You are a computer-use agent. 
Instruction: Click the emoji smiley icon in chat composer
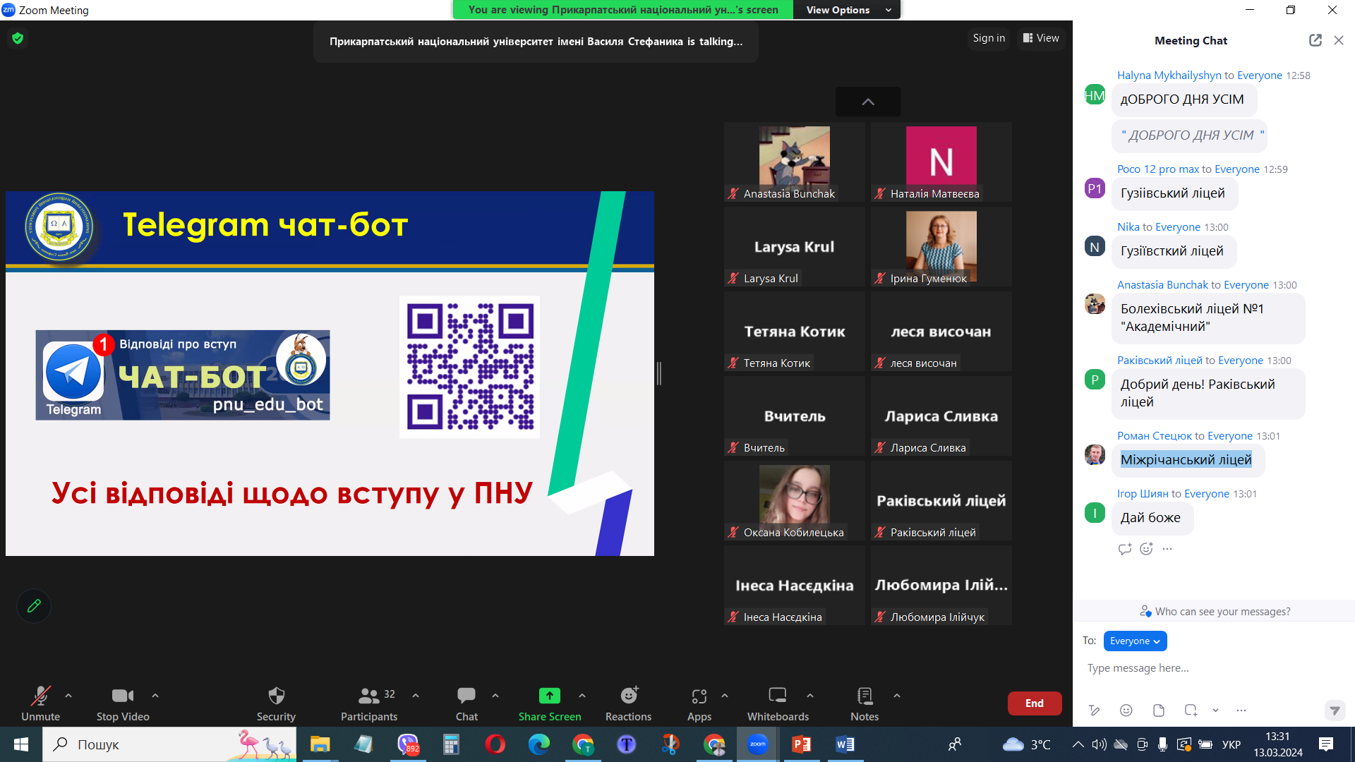pos(1126,710)
